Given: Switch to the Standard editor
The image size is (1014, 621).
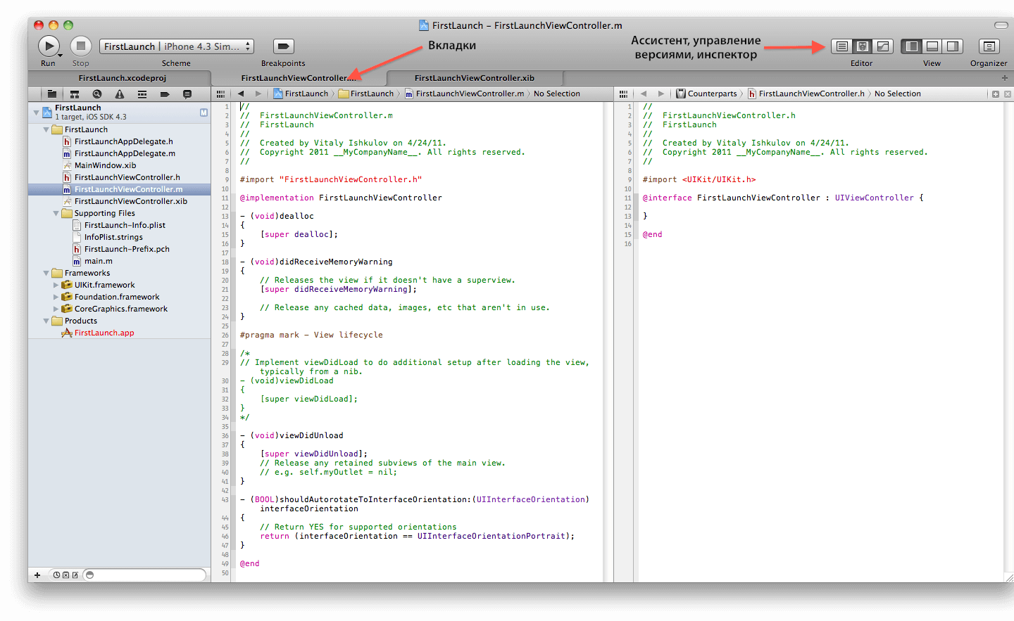Looking at the screenshot, I should pos(841,46).
